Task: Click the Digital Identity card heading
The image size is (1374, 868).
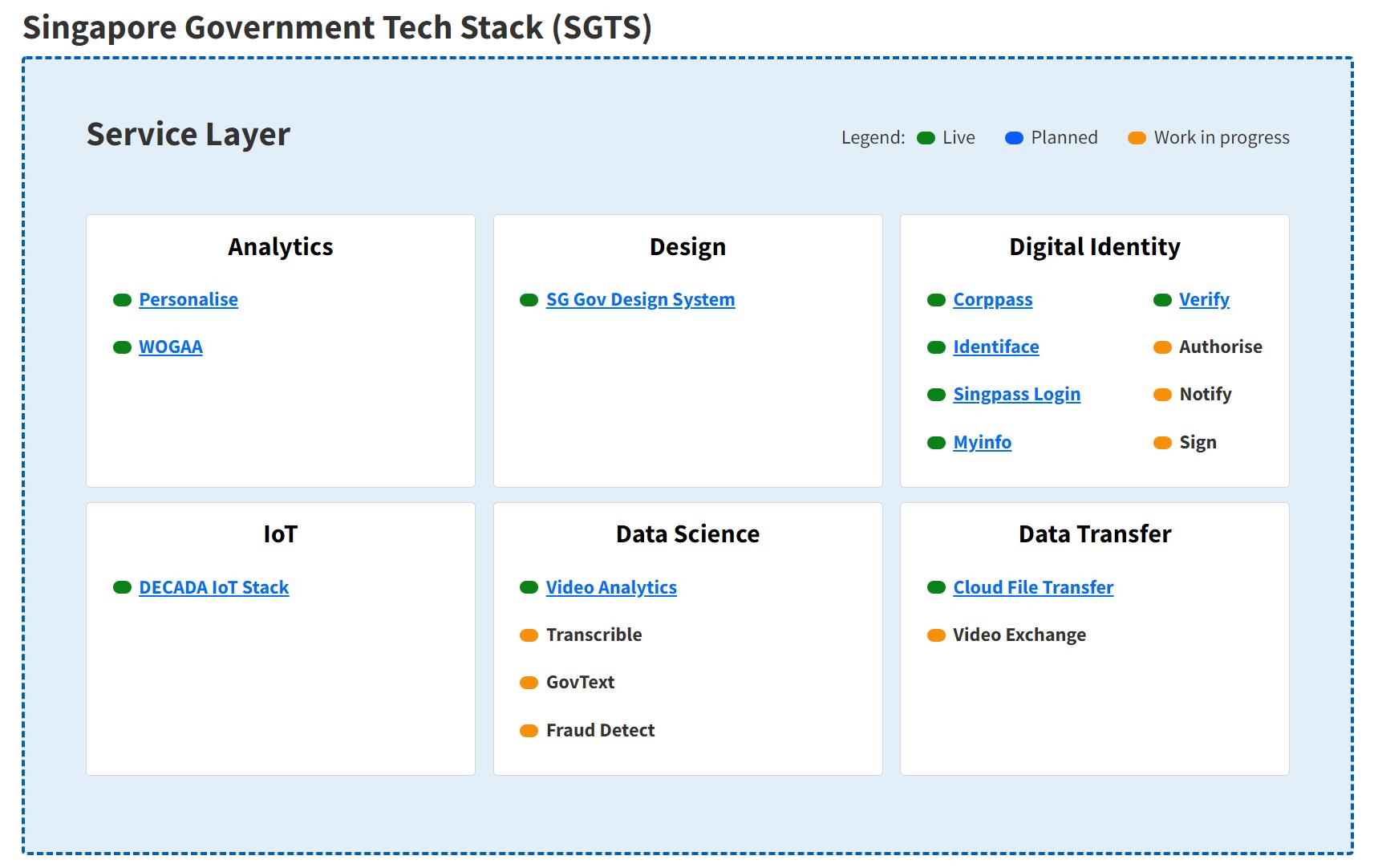Action: (1094, 247)
